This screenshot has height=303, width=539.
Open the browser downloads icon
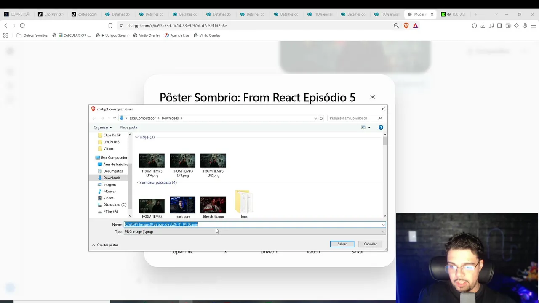point(483,25)
